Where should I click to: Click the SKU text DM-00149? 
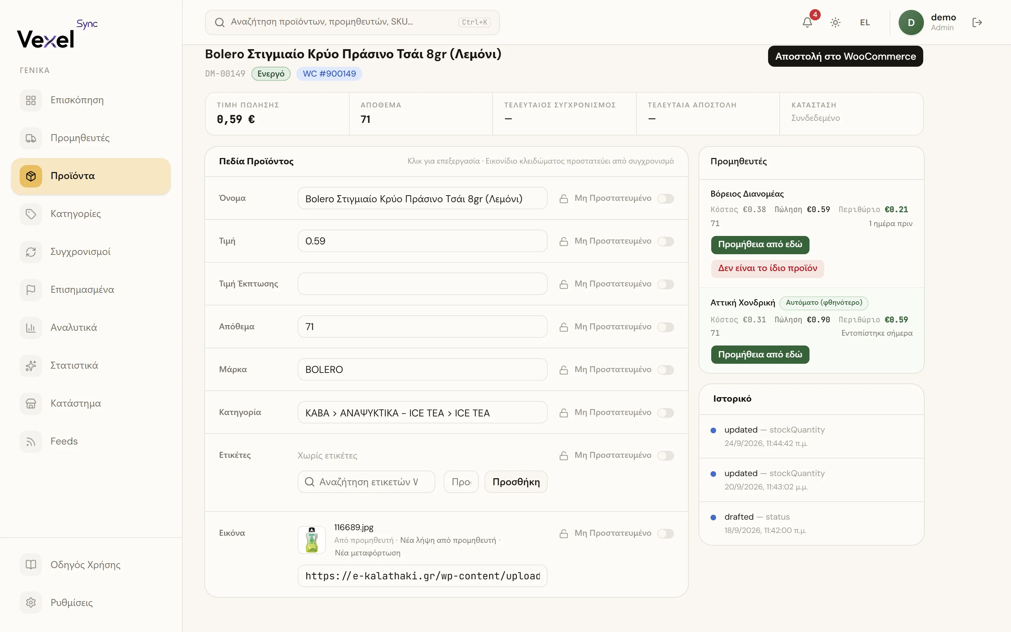[x=225, y=74]
